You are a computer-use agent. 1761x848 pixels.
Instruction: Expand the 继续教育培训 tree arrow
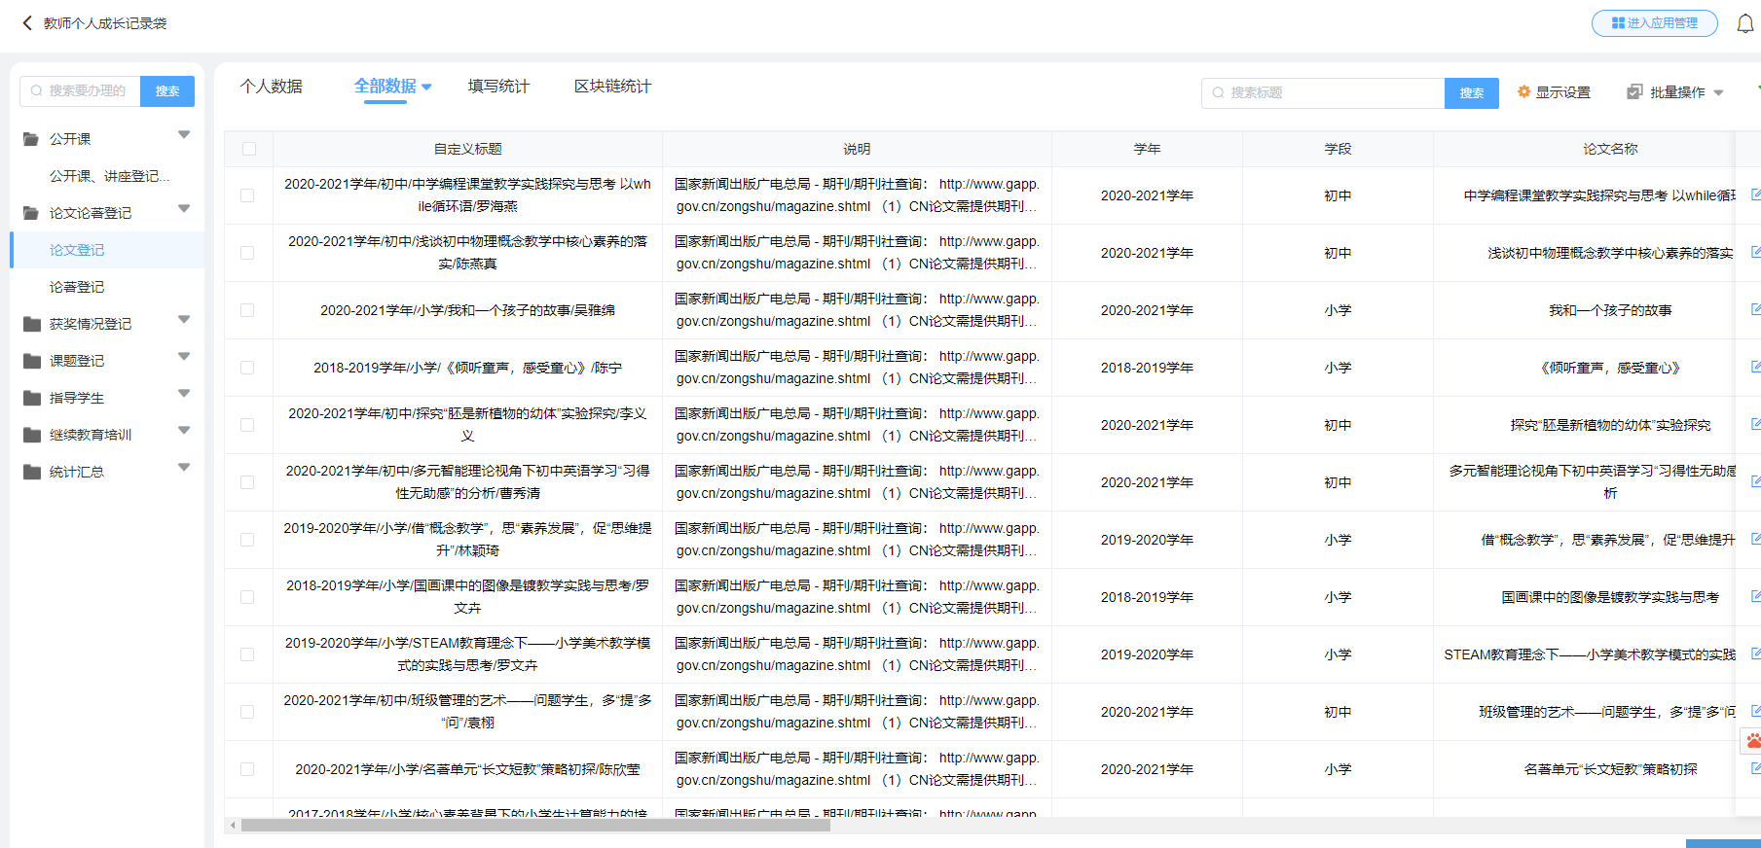[x=184, y=431]
